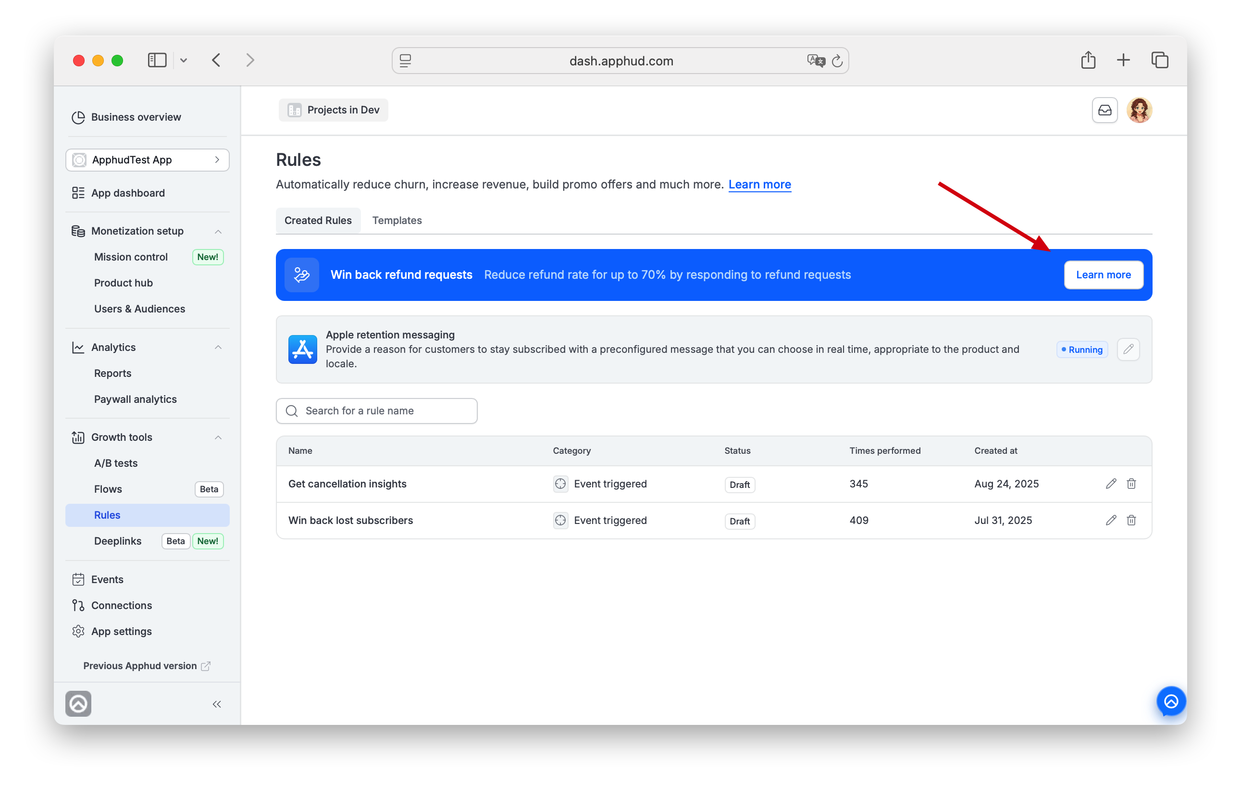This screenshot has height=797, width=1241.
Task: Click Learn more in the blue banner
Action: (1103, 275)
